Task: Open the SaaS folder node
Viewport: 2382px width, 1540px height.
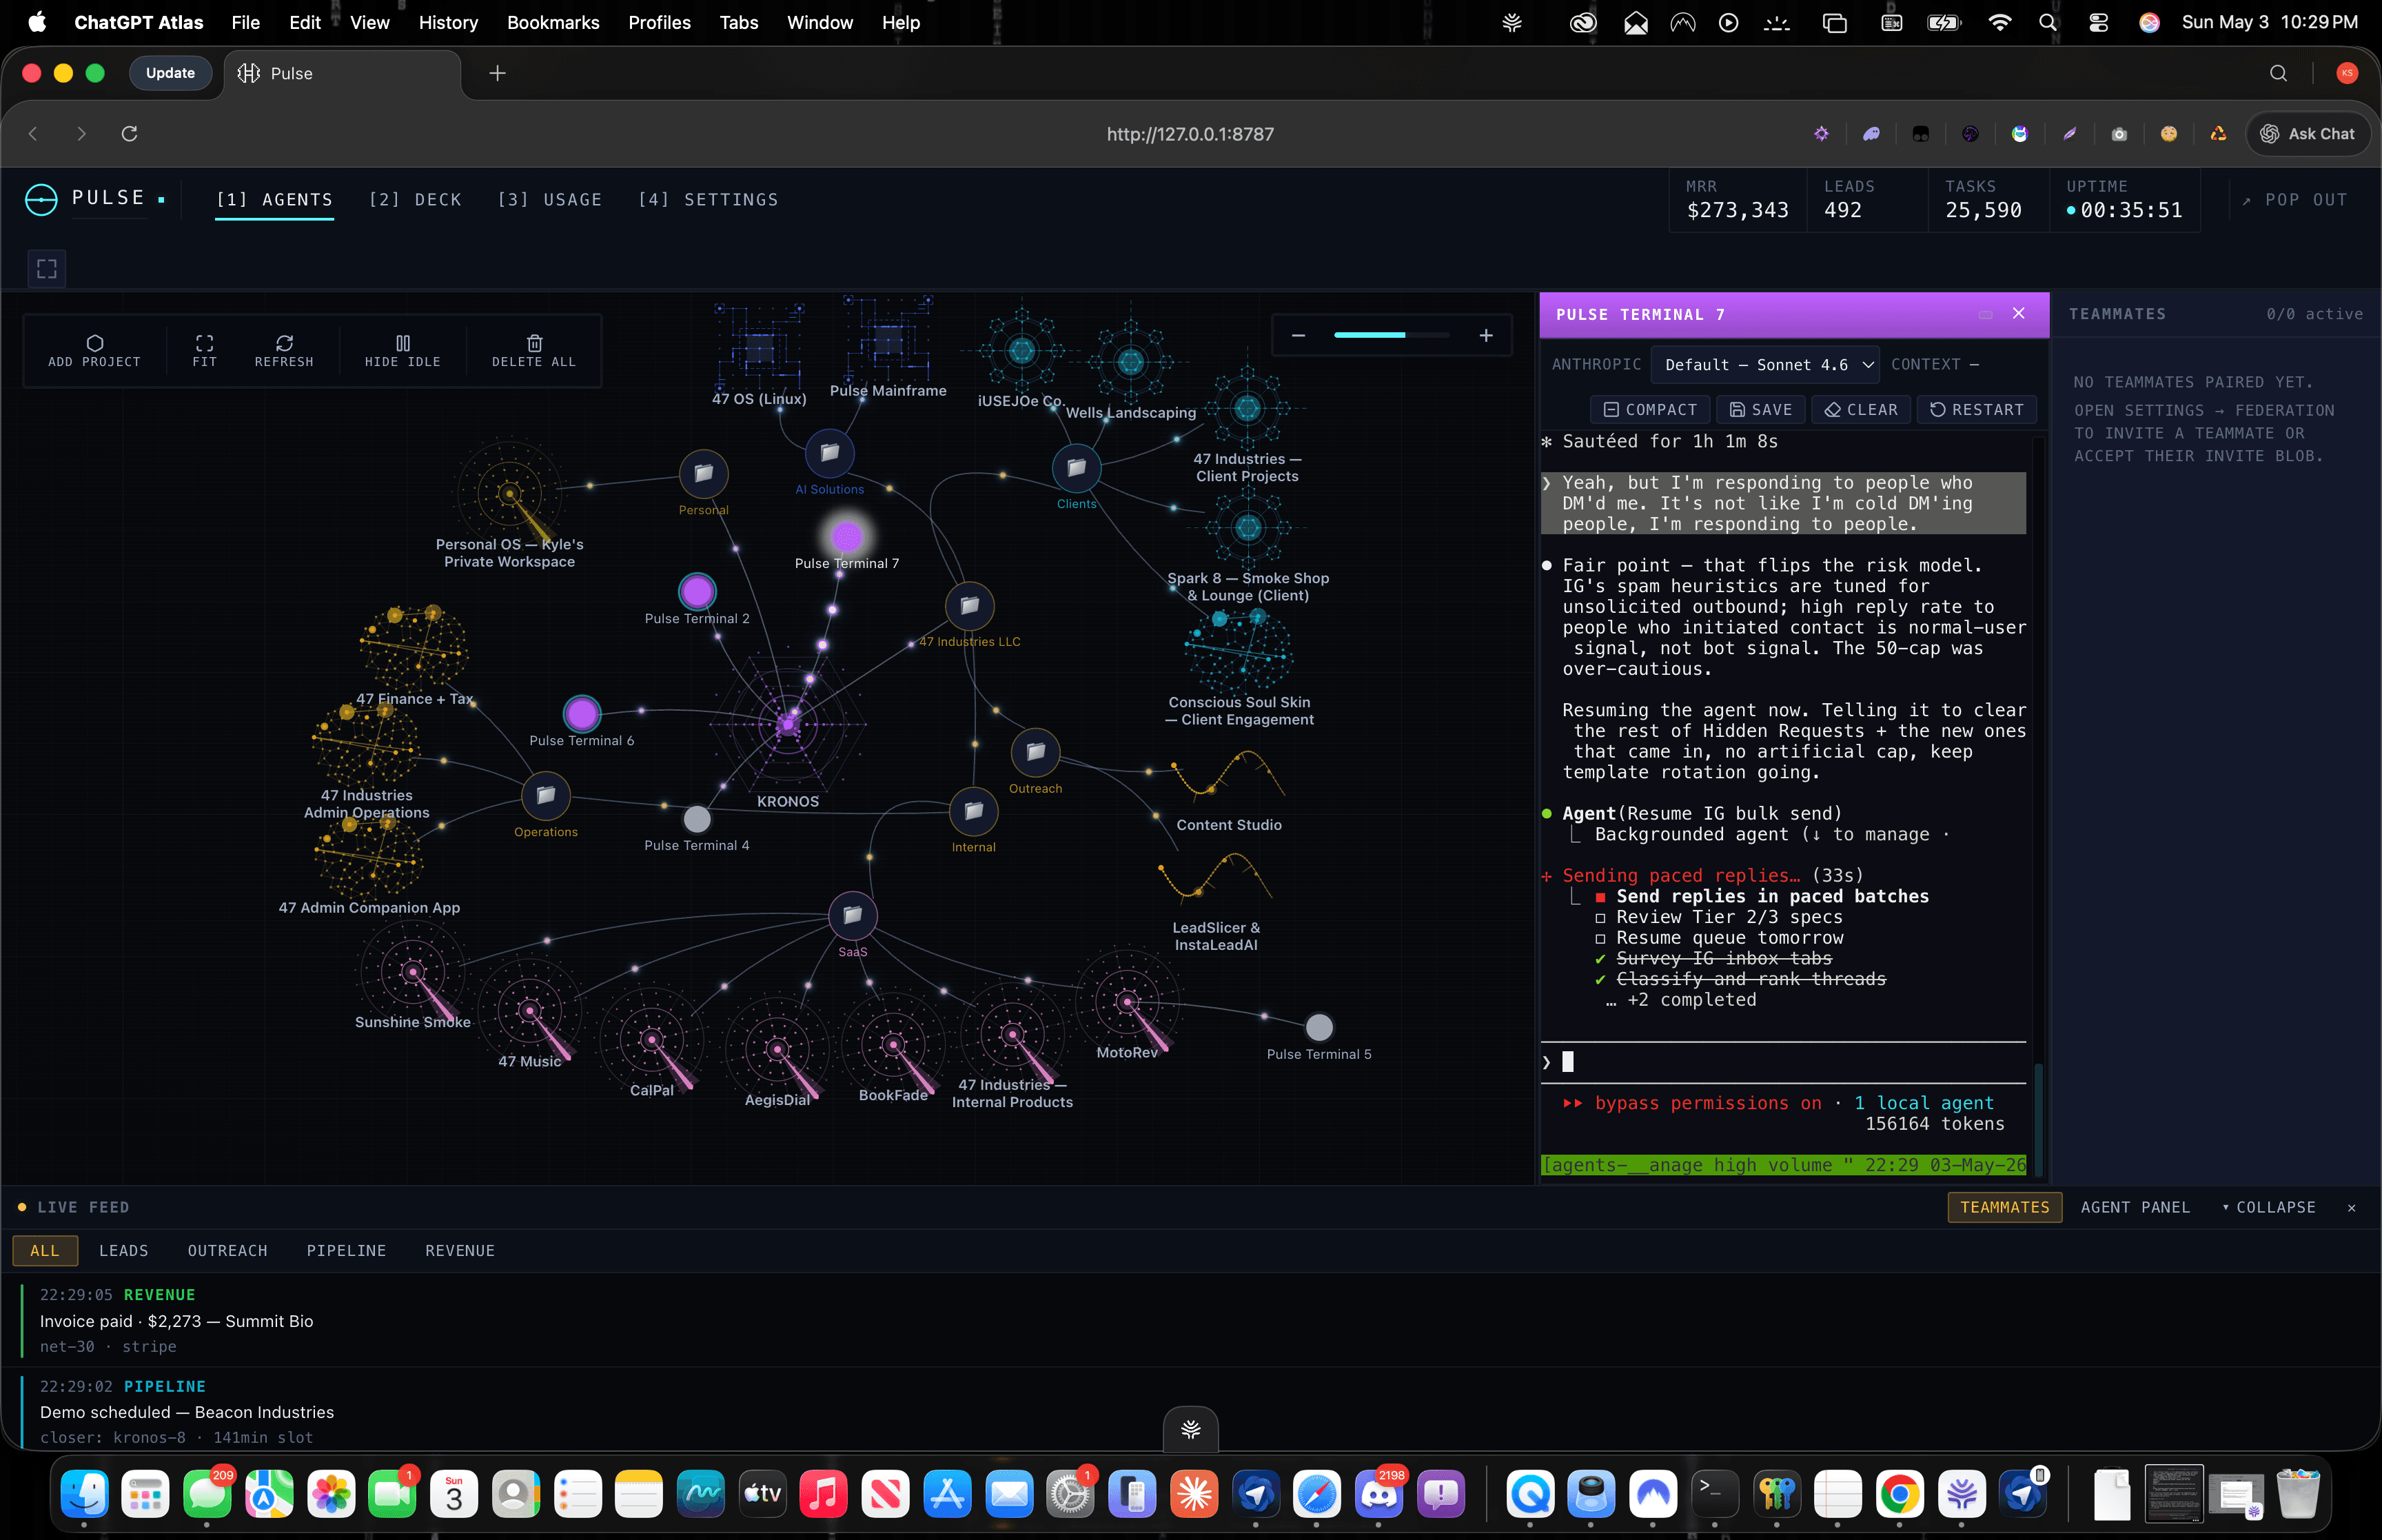Action: 853,915
